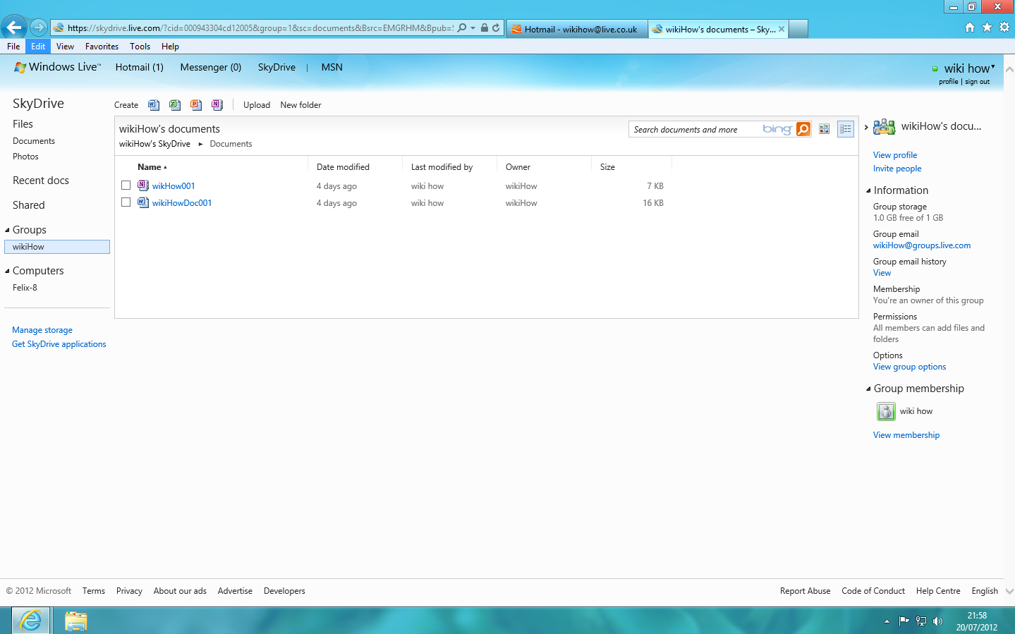Go to Hotmail (1) in header
Screen dimensions: 1015x634
(140, 67)
